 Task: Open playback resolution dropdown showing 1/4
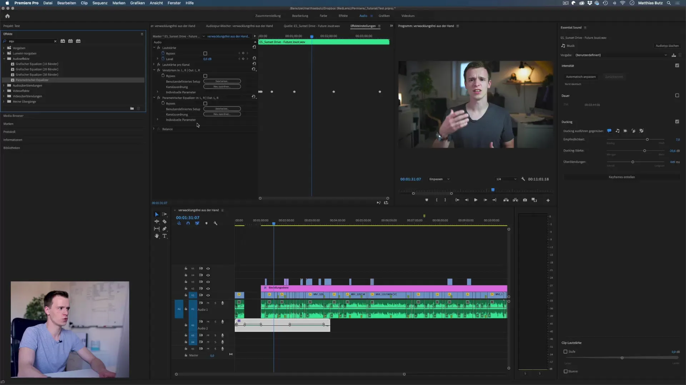click(x=506, y=179)
